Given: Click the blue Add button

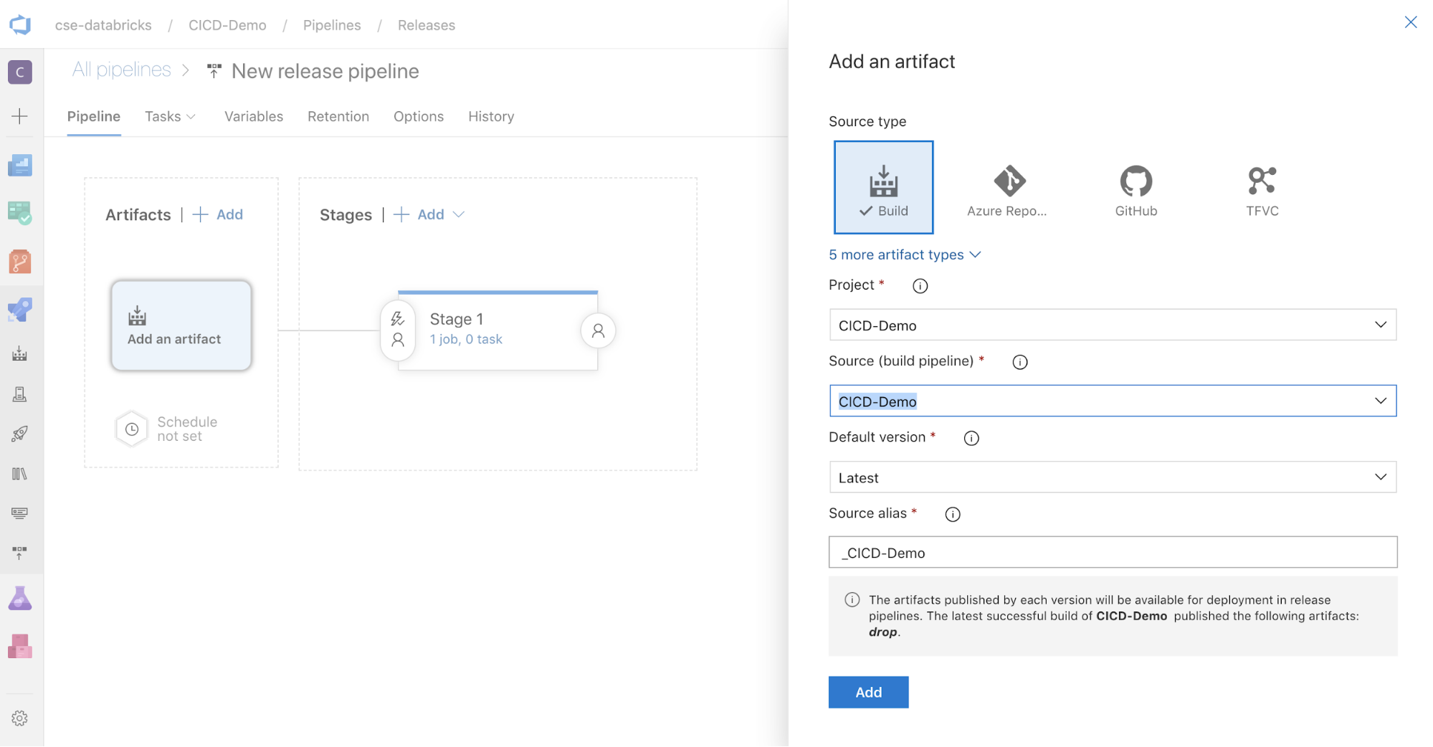Looking at the screenshot, I should [868, 692].
